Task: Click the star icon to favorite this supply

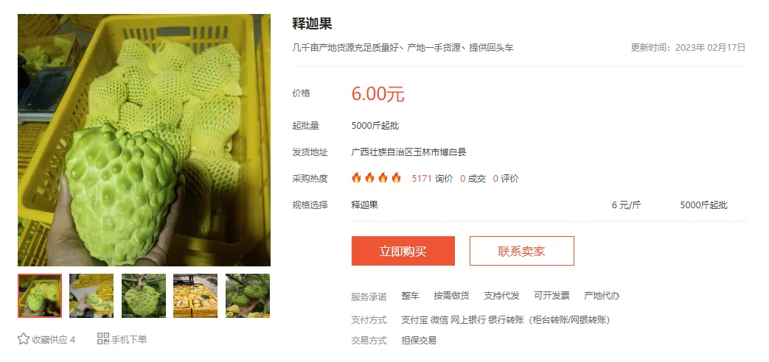Action: click(24, 339)
